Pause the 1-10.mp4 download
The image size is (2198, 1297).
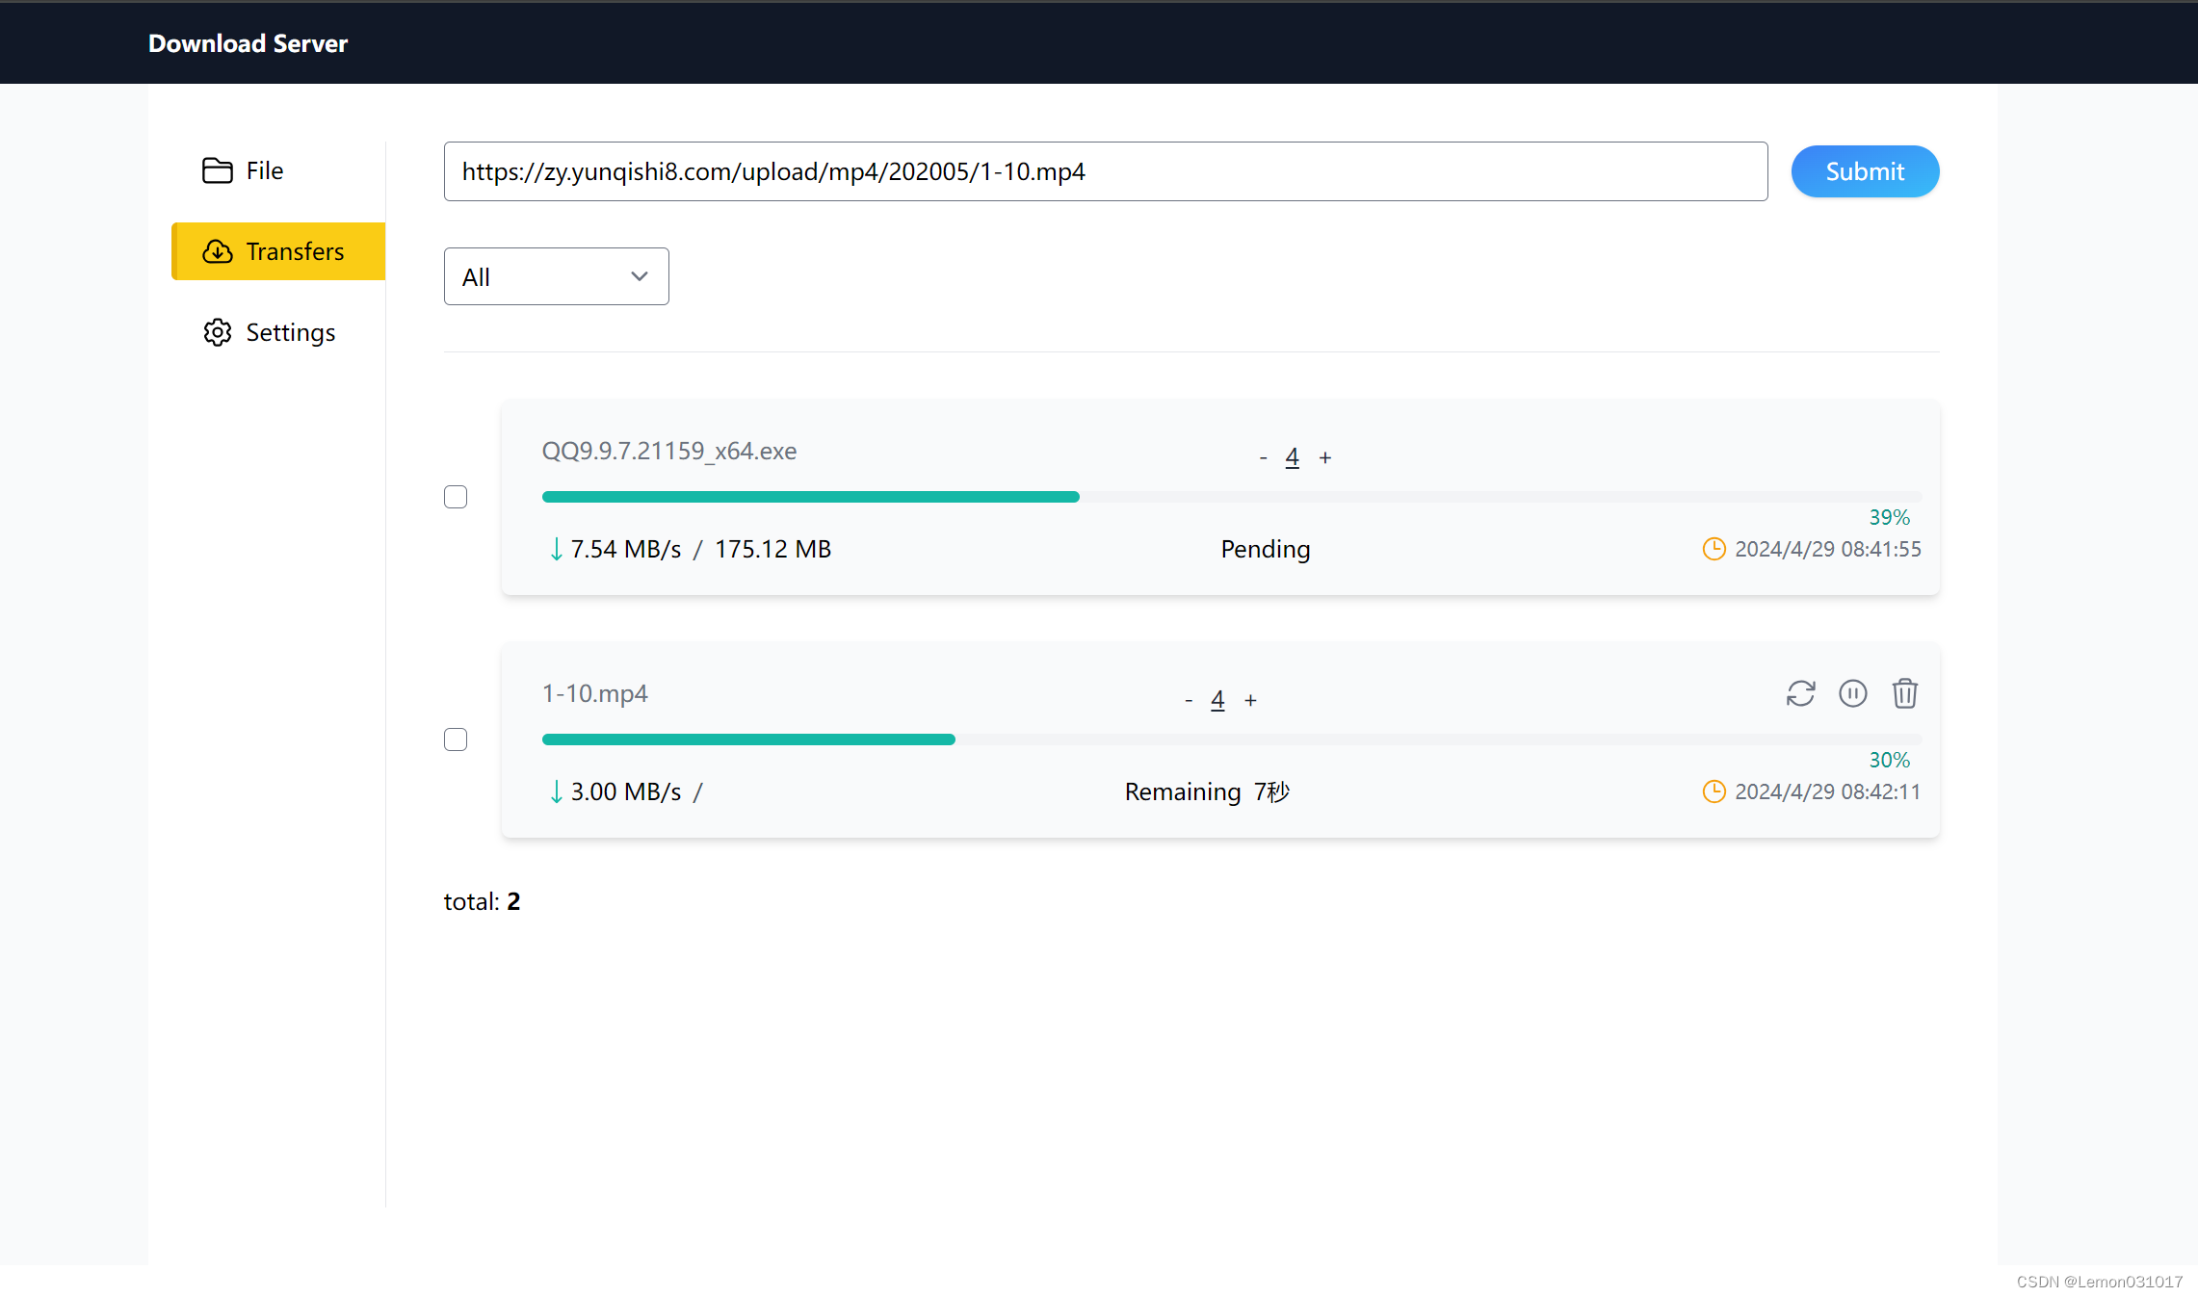point(1852,693)
